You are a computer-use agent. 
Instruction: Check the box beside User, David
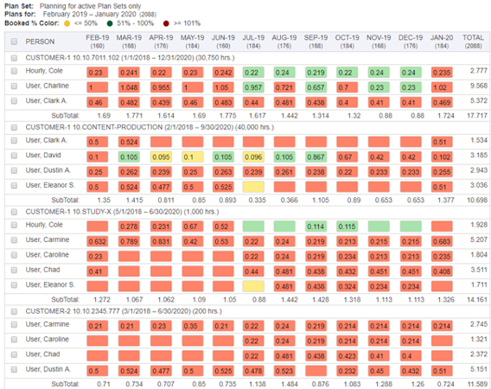point(14,156)
